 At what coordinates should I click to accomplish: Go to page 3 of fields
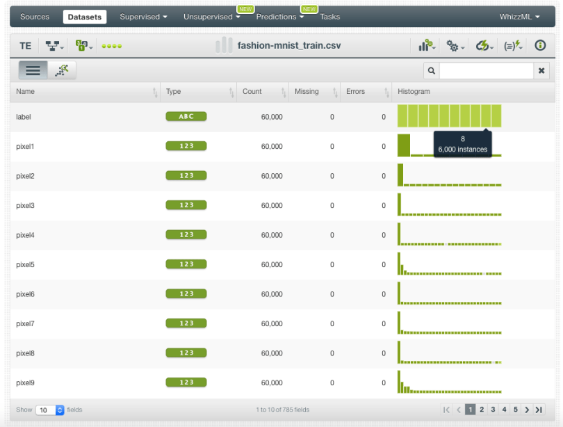[493, 410]
